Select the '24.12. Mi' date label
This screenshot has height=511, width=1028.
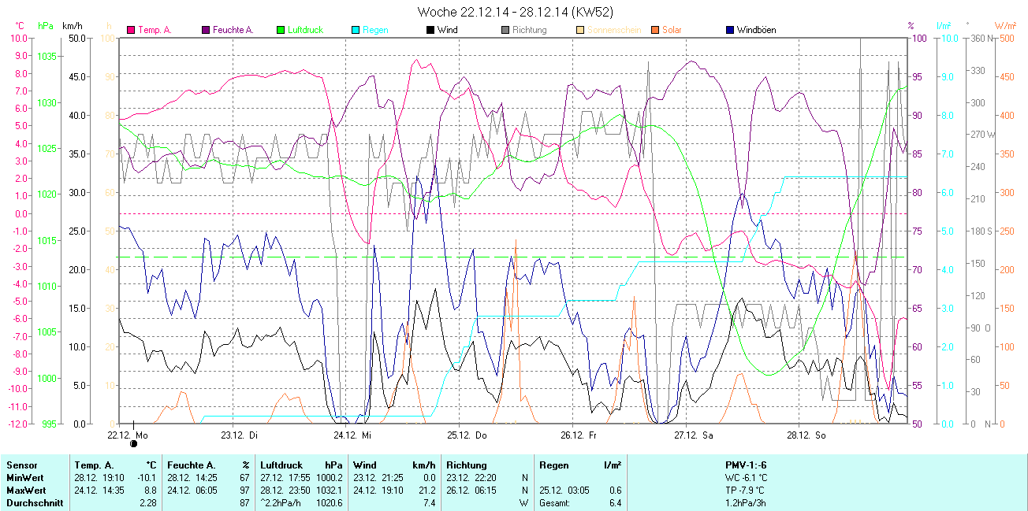point(352,435)
